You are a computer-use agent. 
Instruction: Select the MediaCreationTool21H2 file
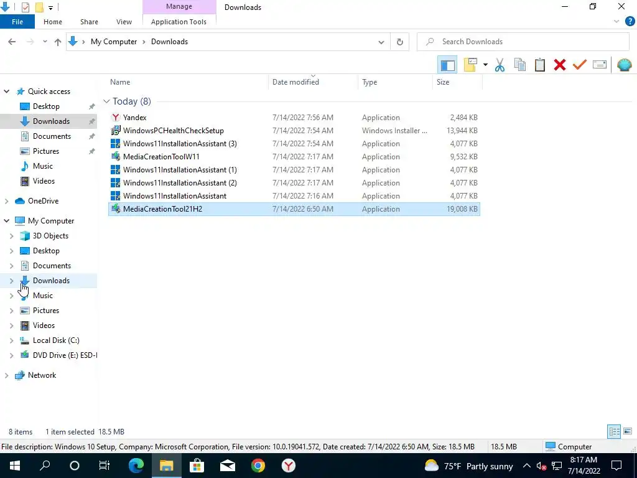coord(294,209)
